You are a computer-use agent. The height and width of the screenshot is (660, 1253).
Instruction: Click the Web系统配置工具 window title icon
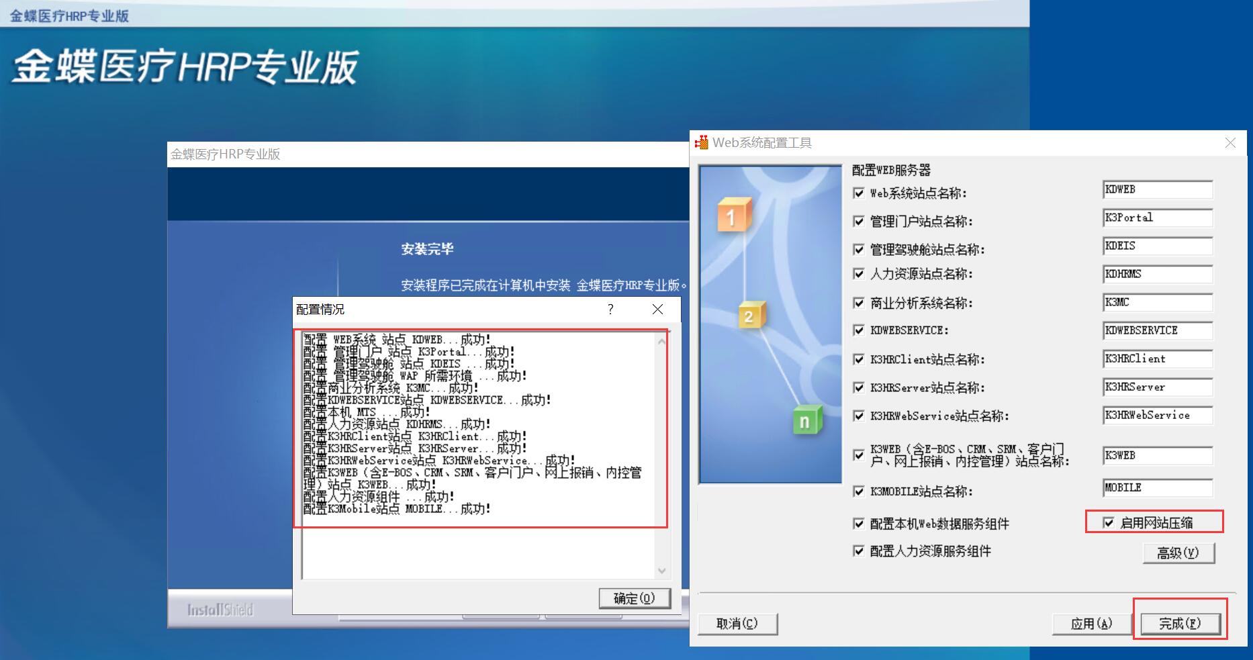(702, 142)
